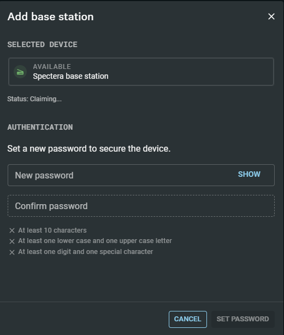The height and width of the screenshot is (335, 284).
Task: Click the Authentication section heading
Action: pyautogui.click(x=40, y=127)
